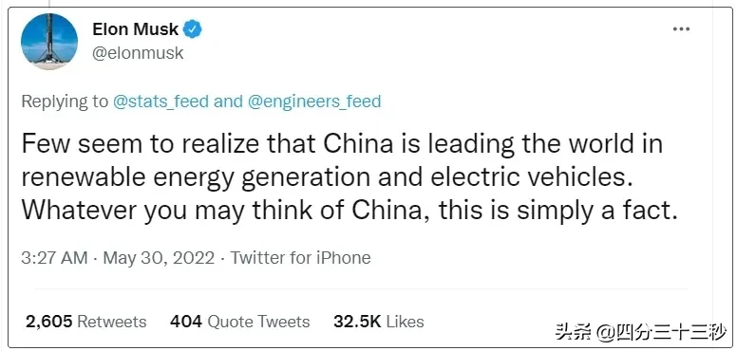Open the @engineers_feed mention
This screenshot has width=737, height=351.
pyautogui.click(x=314, y=102)
